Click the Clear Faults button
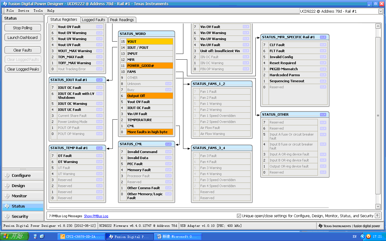The height and width of the screenshot is (241, 386). 23,50
